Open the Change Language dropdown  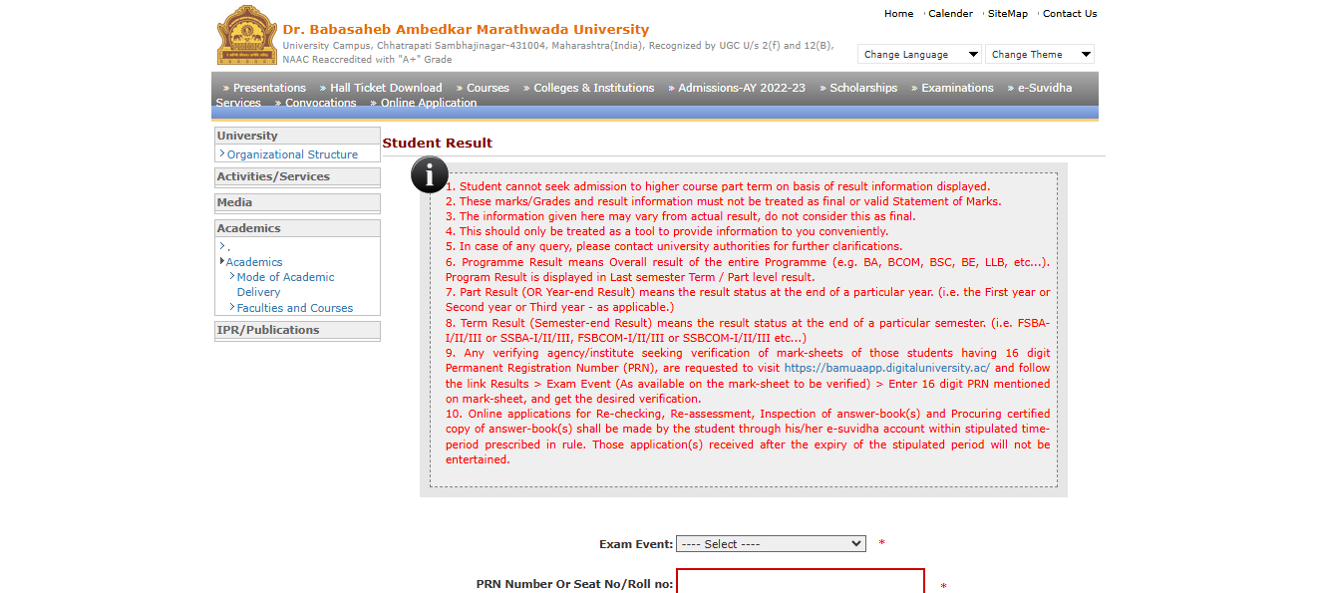click(918, 53)
